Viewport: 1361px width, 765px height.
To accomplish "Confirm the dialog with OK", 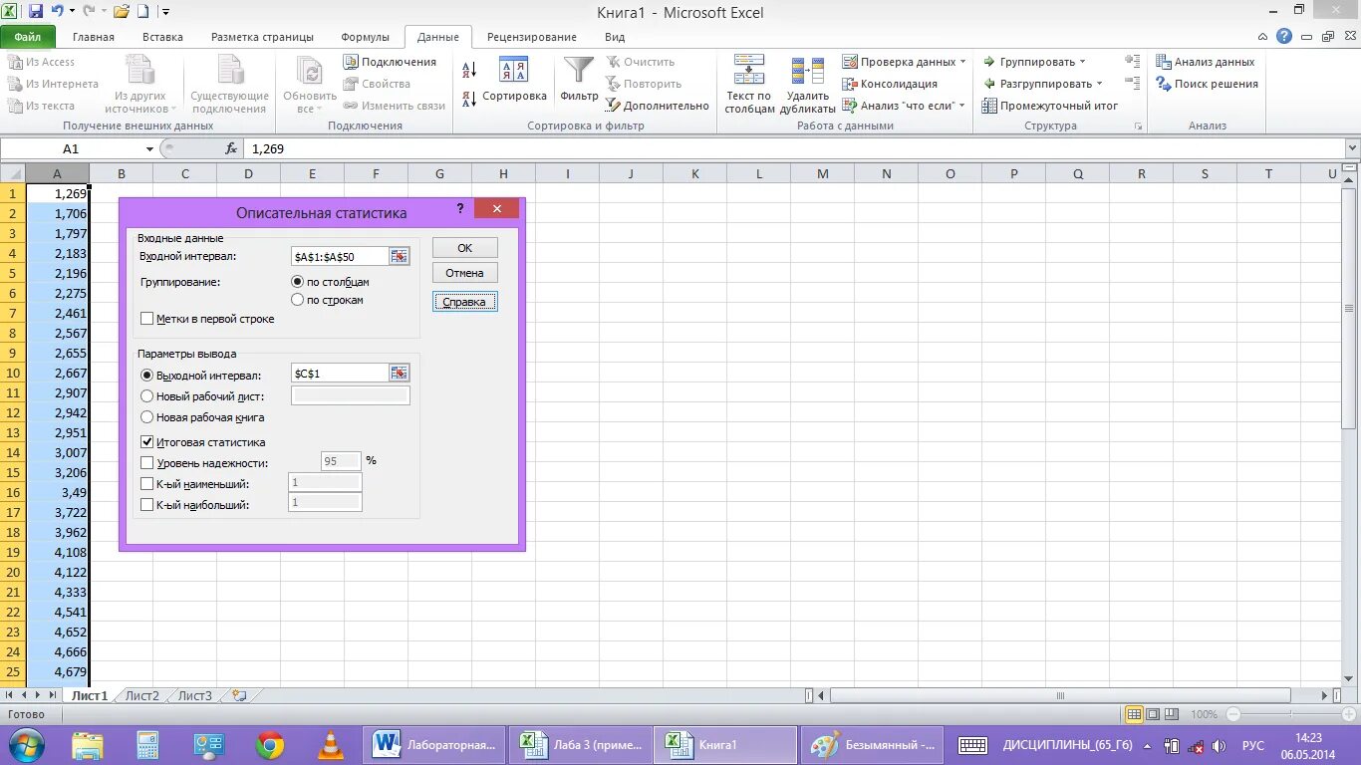I will [465, 248].
